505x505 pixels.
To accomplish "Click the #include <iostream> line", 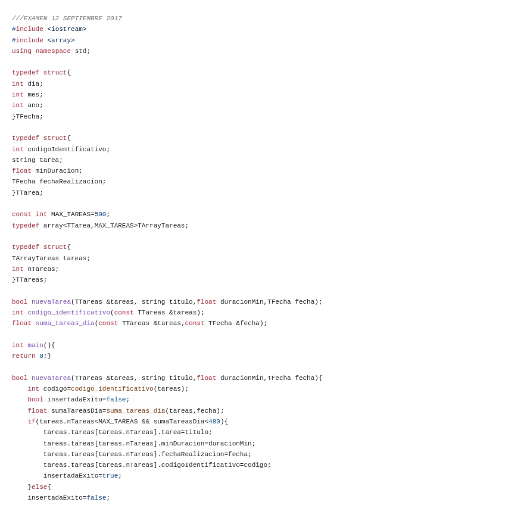I will click(x=49, y=29).
